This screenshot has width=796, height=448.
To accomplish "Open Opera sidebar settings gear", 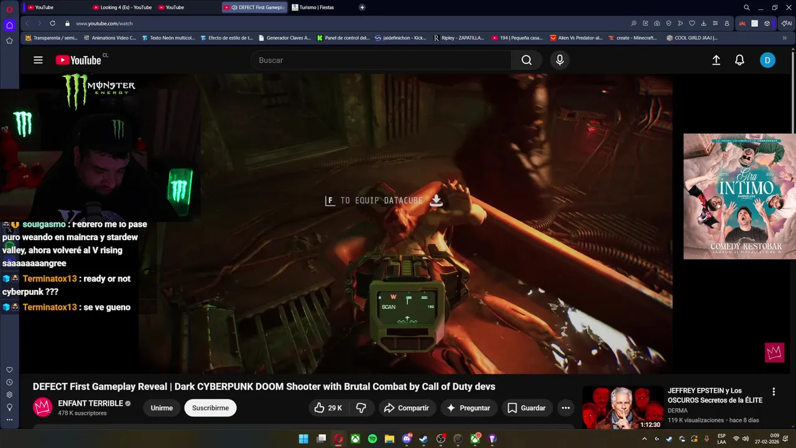I will 9,394.
